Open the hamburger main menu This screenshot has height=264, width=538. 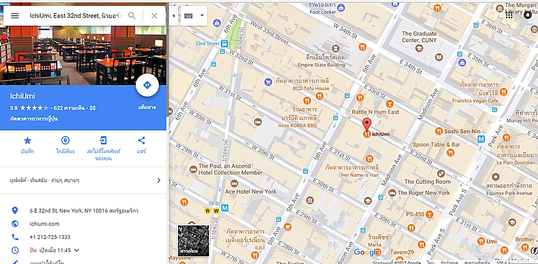(15, 16)
